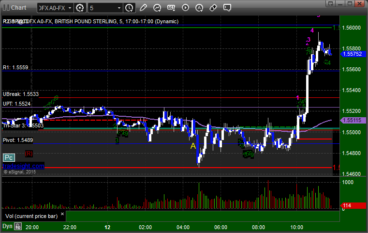Click the UBreak: 1.5533 level label

click(21, 94)
